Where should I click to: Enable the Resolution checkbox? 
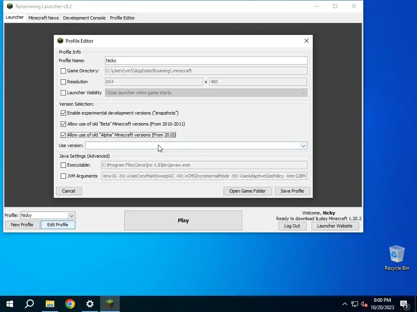click(63, 82)
